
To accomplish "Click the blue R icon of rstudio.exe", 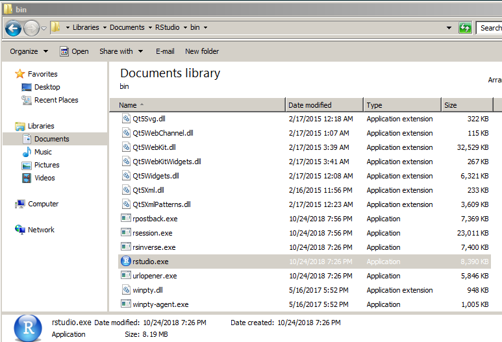I will (126, 261).
